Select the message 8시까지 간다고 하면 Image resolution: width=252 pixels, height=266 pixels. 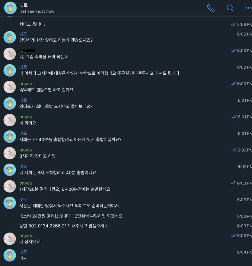[37, 156]
